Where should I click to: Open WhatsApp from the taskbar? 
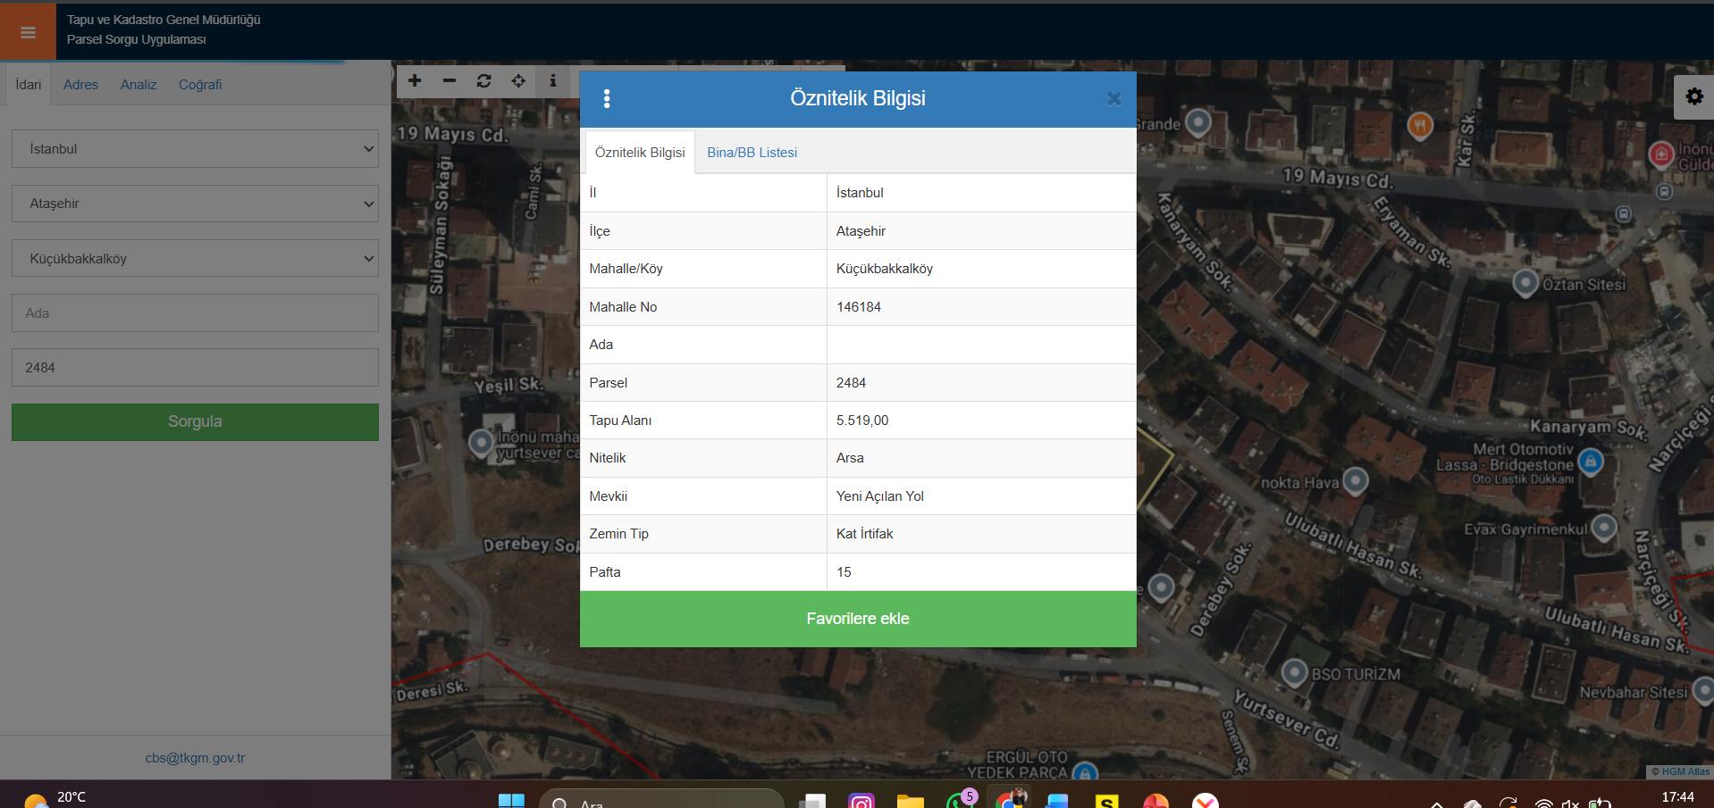(x=960, y=800)
